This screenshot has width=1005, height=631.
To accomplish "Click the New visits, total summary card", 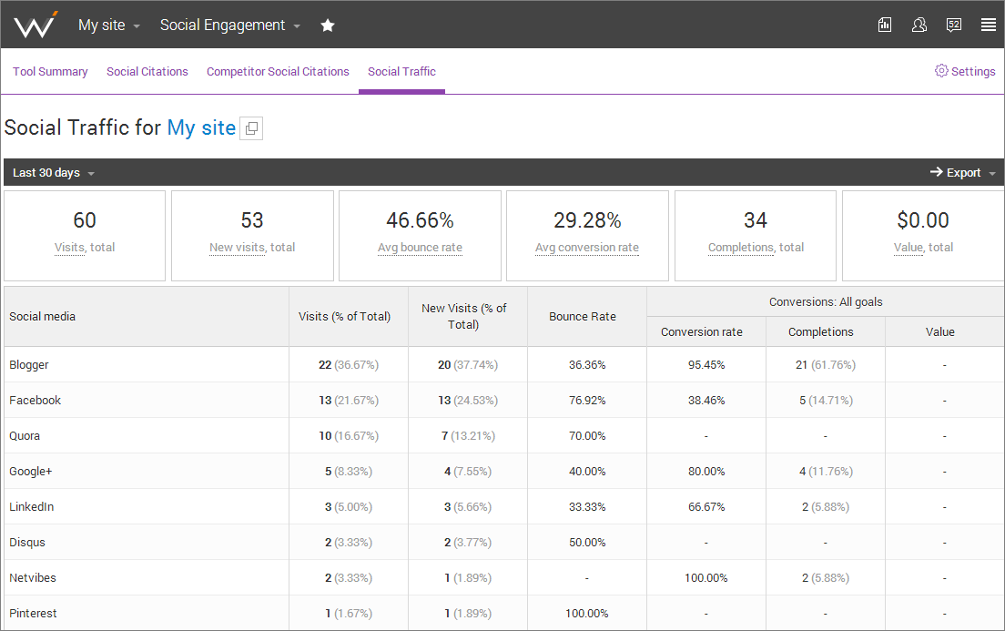I will pos(252,235).
